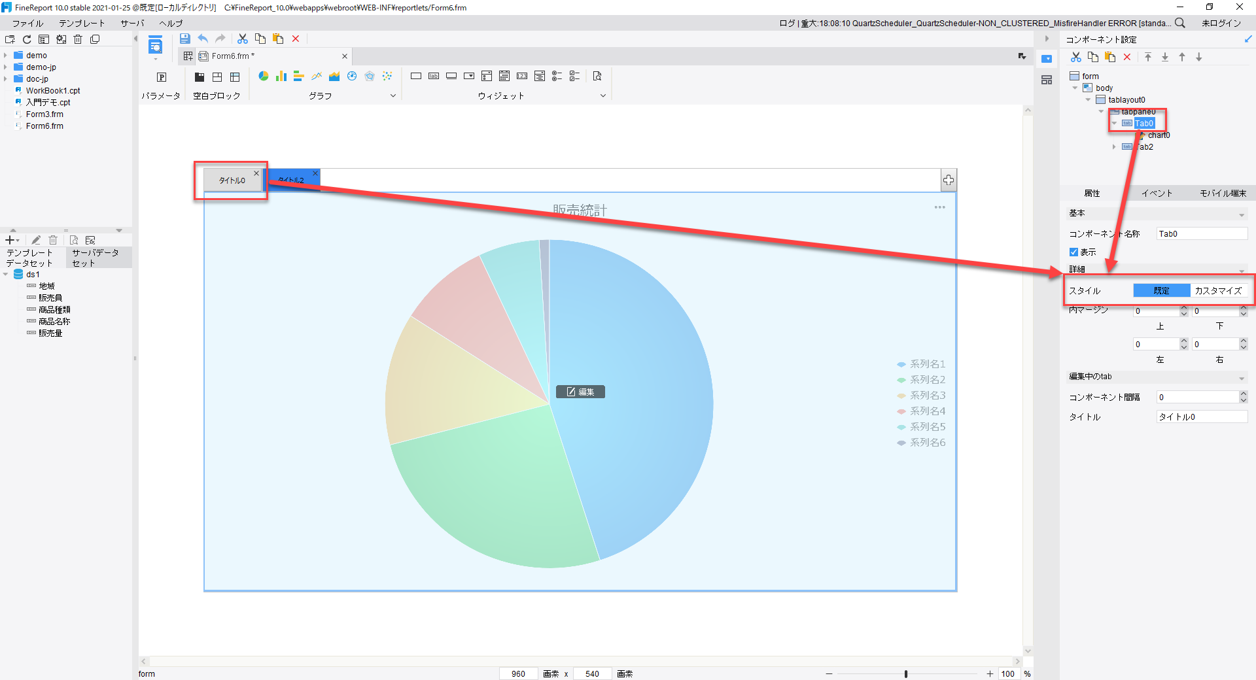Add a date calendar widget

pyautogui.click(x=504, y=76)
